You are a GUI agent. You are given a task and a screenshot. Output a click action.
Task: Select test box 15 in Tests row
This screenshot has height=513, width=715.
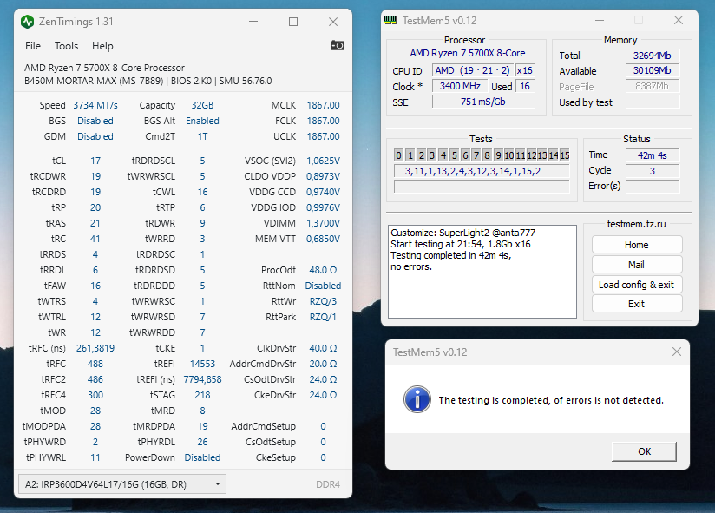[565, 155]
